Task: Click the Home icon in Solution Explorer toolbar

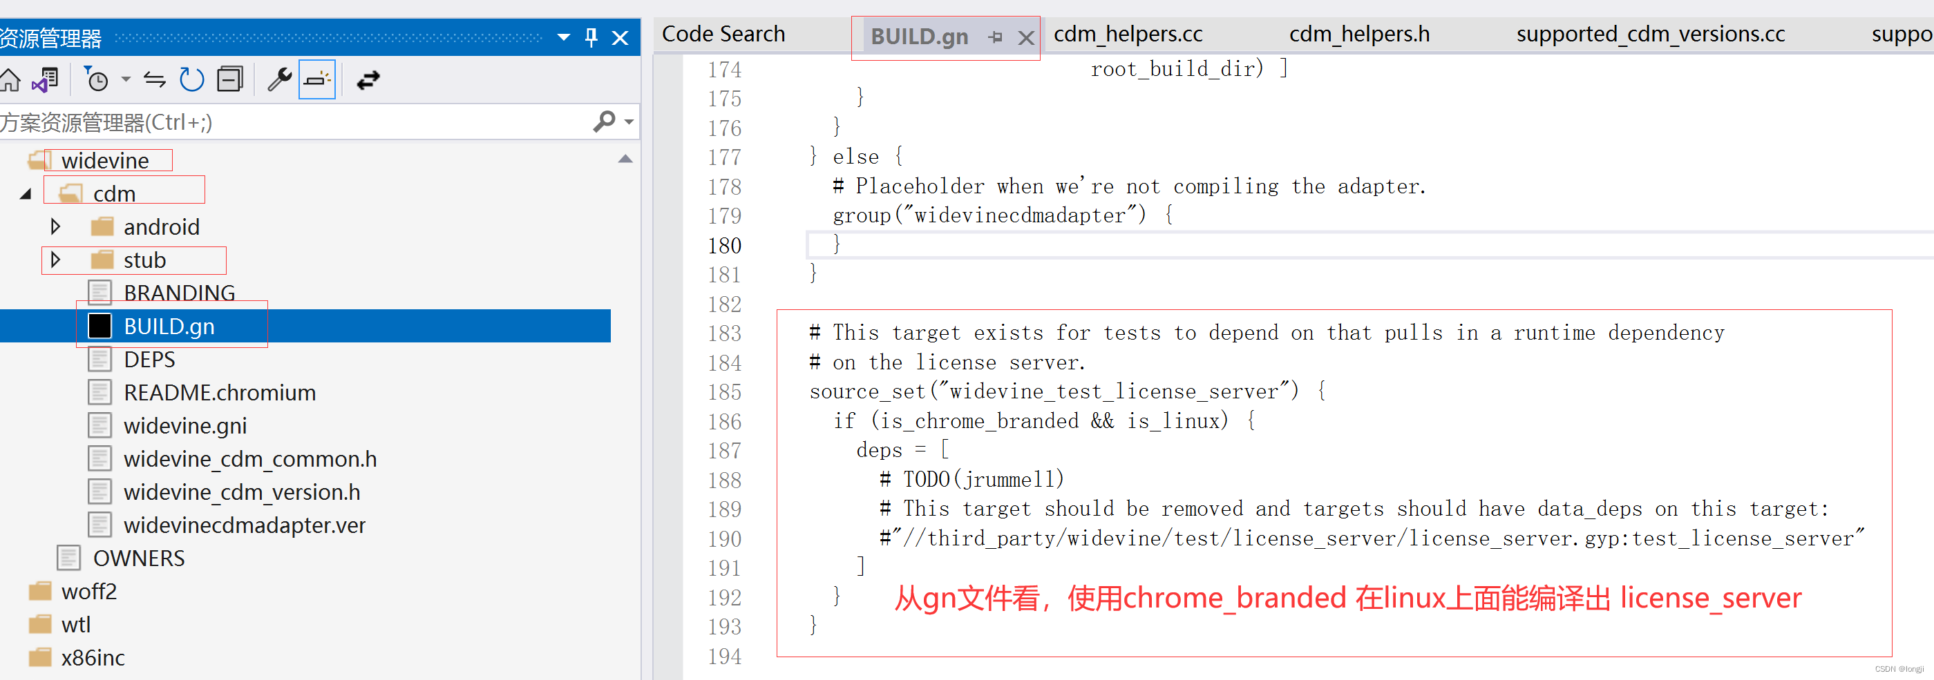Action: [10, 79]
